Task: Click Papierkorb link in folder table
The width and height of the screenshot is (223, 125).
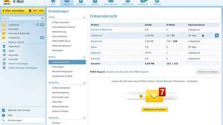Action: [x=96, y=41]
